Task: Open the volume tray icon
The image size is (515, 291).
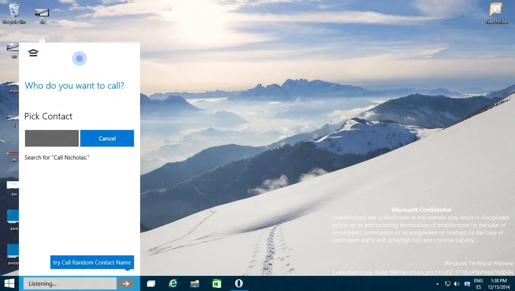Action: 457,284
